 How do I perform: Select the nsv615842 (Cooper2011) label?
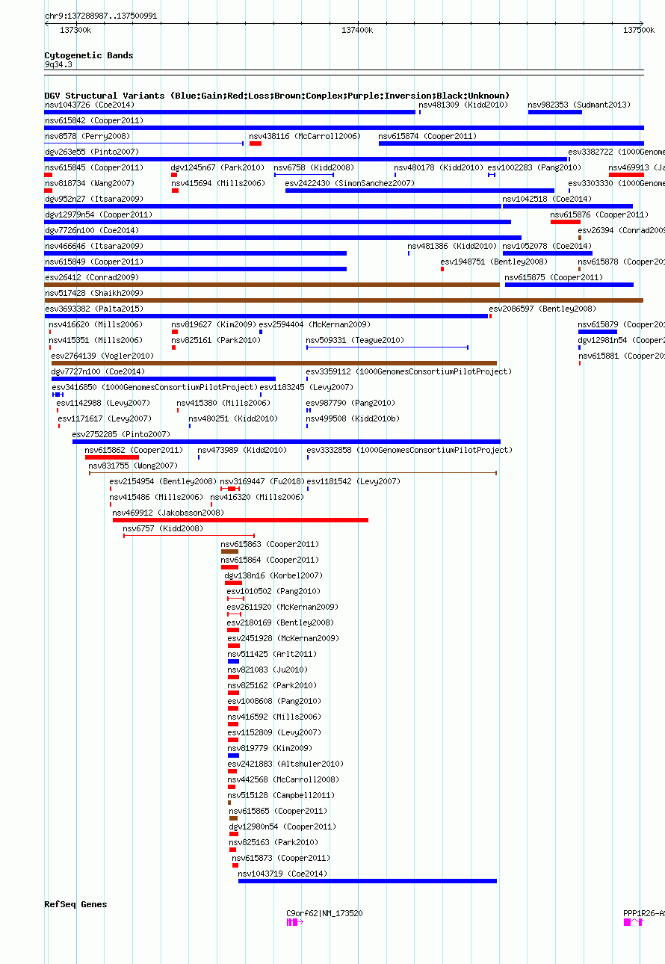(93, 120)
